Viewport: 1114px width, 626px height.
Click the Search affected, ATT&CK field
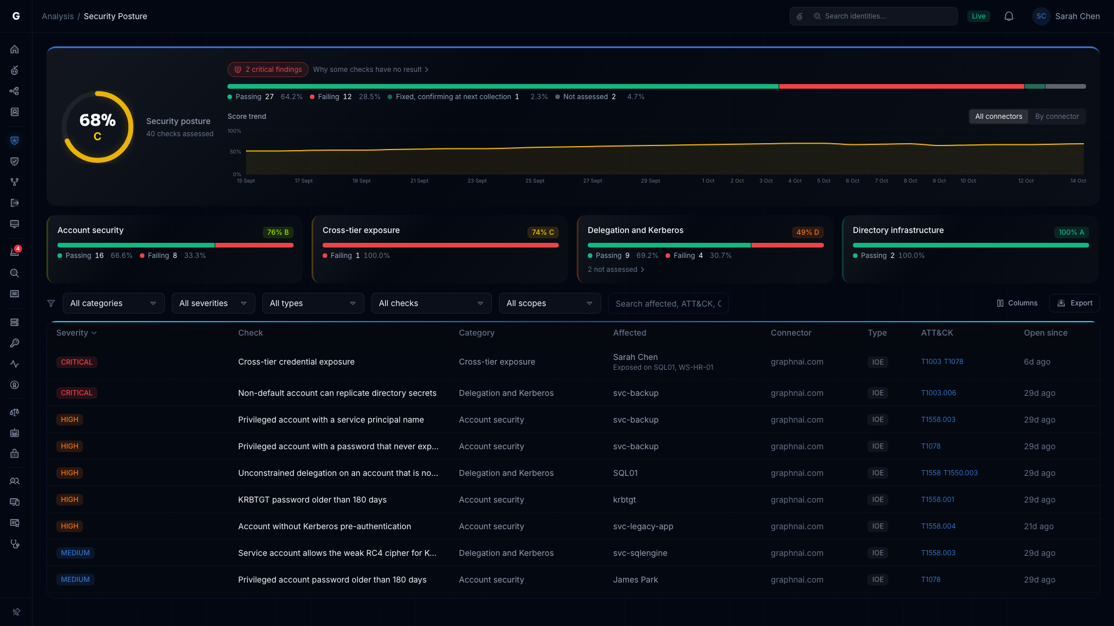pyautogui.click(x=668, y=303)
